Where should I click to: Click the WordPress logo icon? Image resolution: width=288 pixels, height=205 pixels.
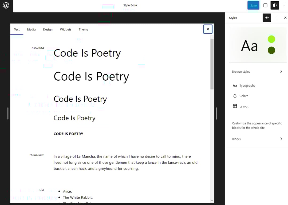tap(6, 5)
